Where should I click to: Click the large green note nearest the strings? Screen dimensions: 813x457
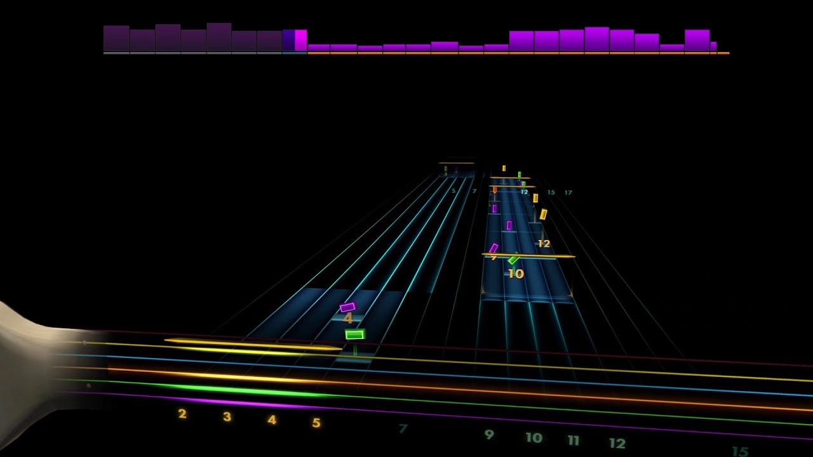pos(355,334)
